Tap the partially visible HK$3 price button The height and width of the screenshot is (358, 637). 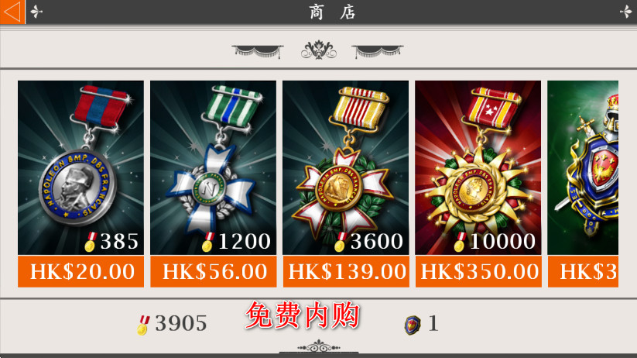point(583,271)
